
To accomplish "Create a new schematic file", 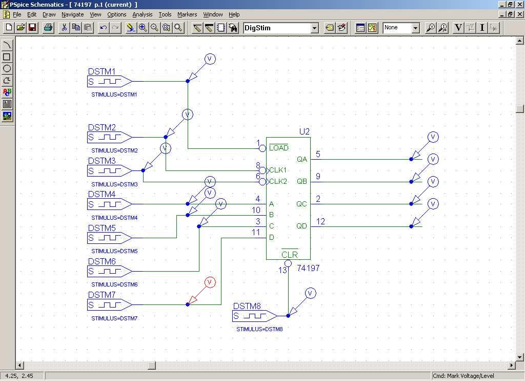I will point(9,28).
